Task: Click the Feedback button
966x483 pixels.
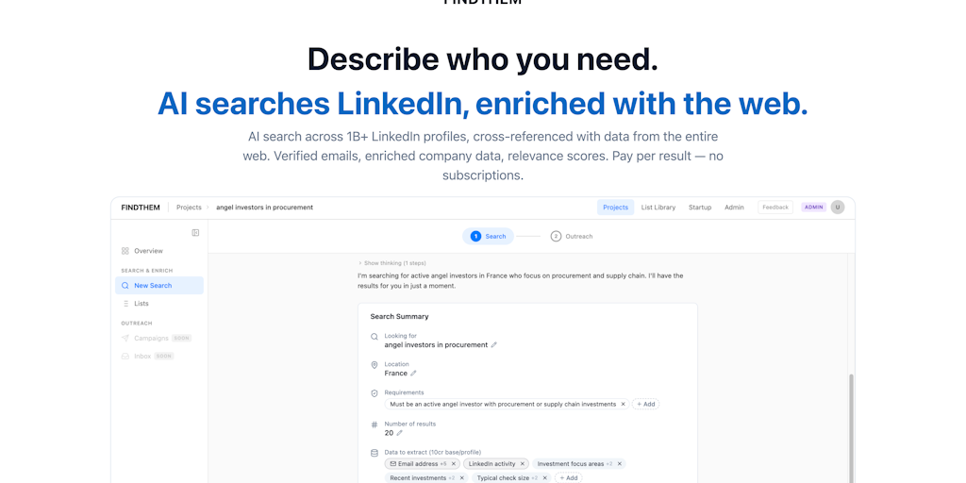Action: click(775, 208)
